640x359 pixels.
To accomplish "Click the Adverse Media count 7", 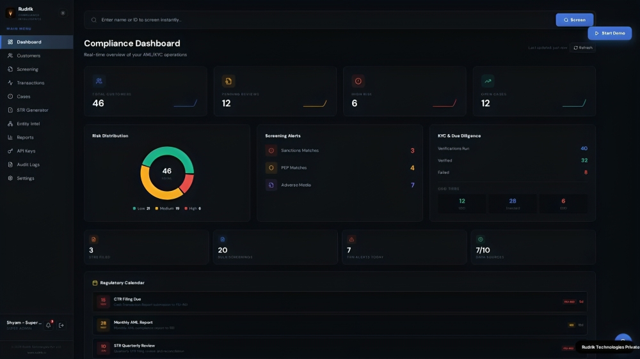I will (413, 185).
